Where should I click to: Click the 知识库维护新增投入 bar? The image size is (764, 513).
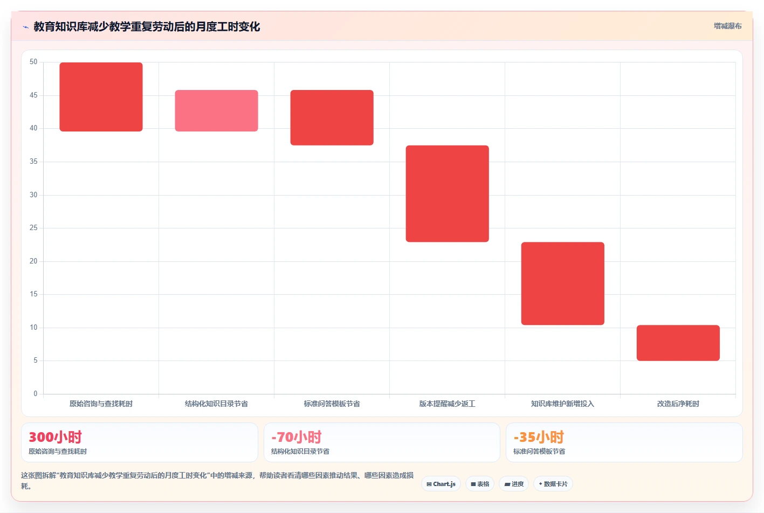562,283
